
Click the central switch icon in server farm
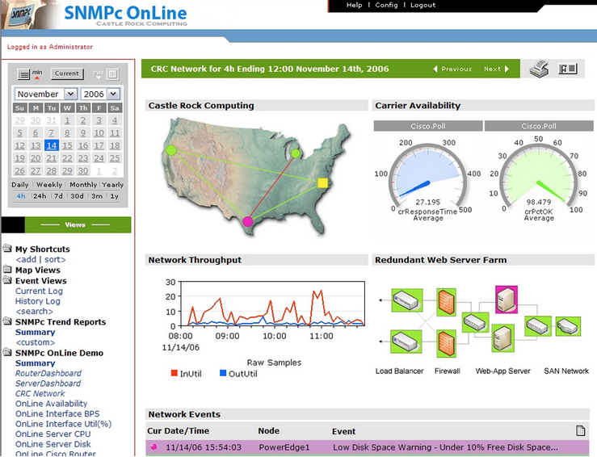pos(475,323)
